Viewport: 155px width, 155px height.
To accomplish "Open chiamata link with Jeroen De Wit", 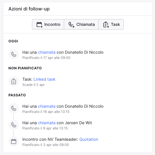I will coord(46,123).
